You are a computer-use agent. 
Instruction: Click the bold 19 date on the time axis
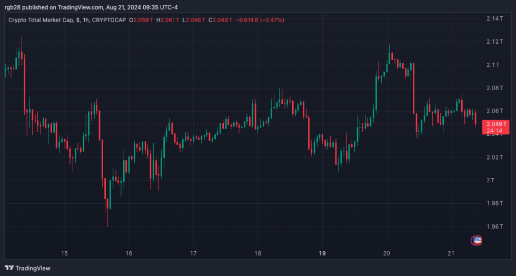click(322, 253)
